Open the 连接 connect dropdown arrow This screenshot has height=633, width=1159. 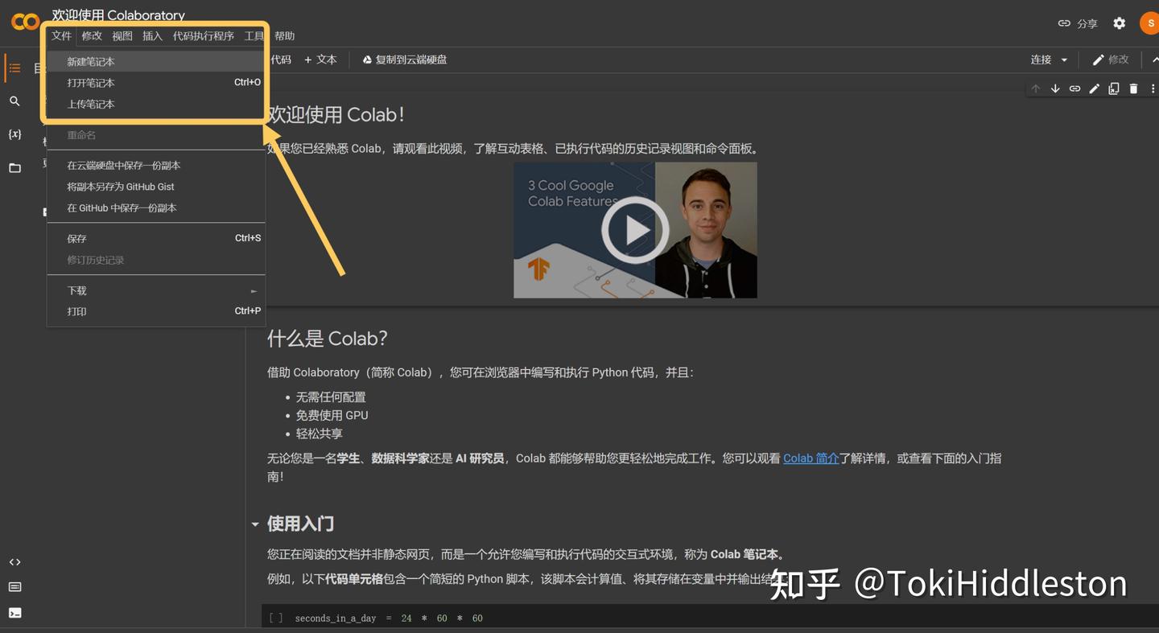coord(1064,60)
